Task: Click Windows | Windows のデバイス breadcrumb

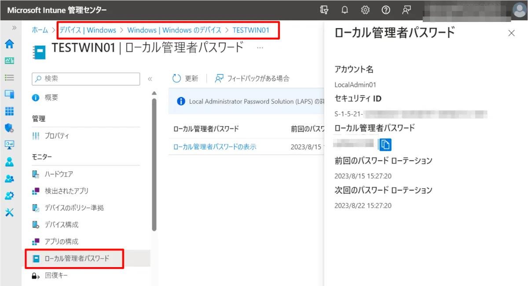Action: (174, 30)
